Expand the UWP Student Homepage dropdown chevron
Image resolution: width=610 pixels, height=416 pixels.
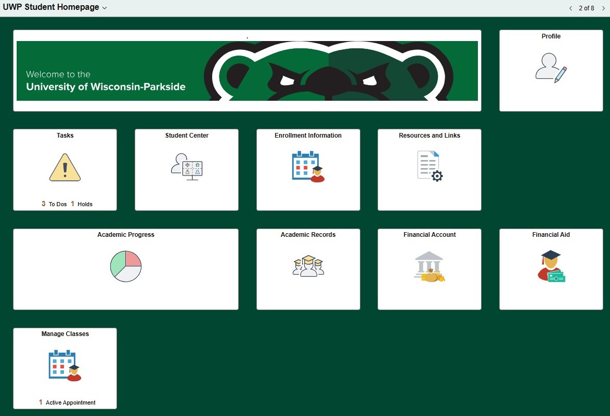pos(104,8)
